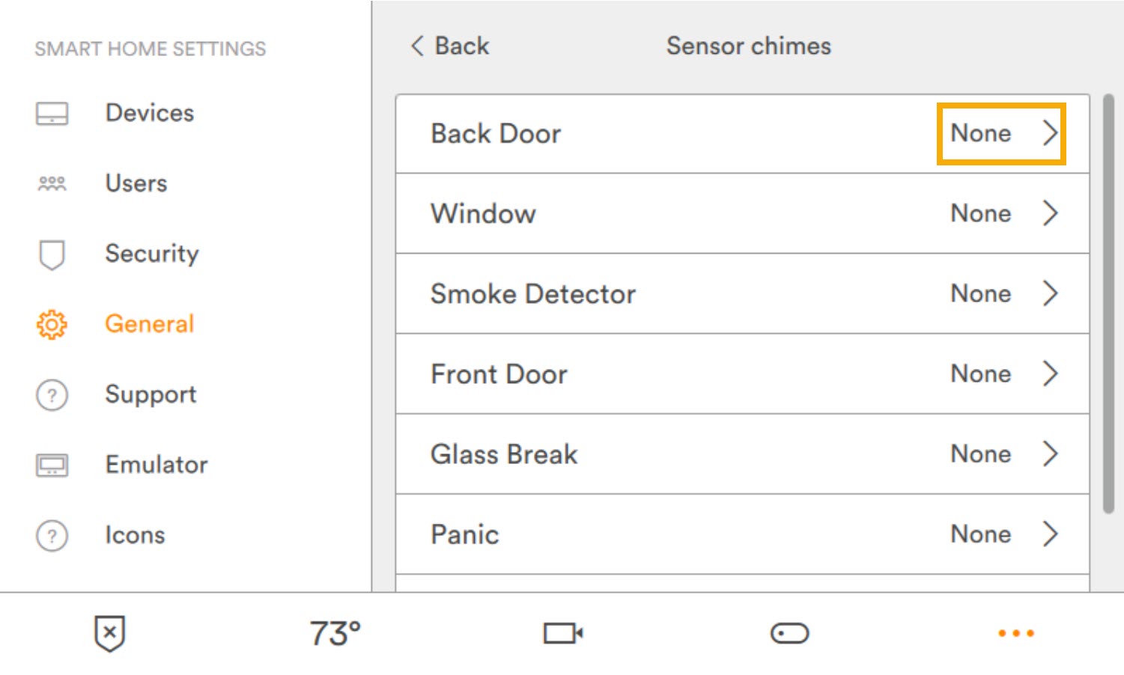This screenshot has height=675, width=1124.
Task: Click the Security shield icon in sidebar
Action: coord(52,254)
